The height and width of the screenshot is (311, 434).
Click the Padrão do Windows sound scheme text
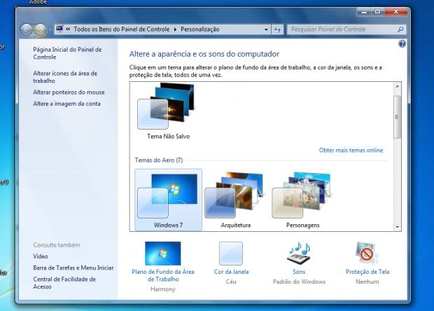click(x=299, y=282)
